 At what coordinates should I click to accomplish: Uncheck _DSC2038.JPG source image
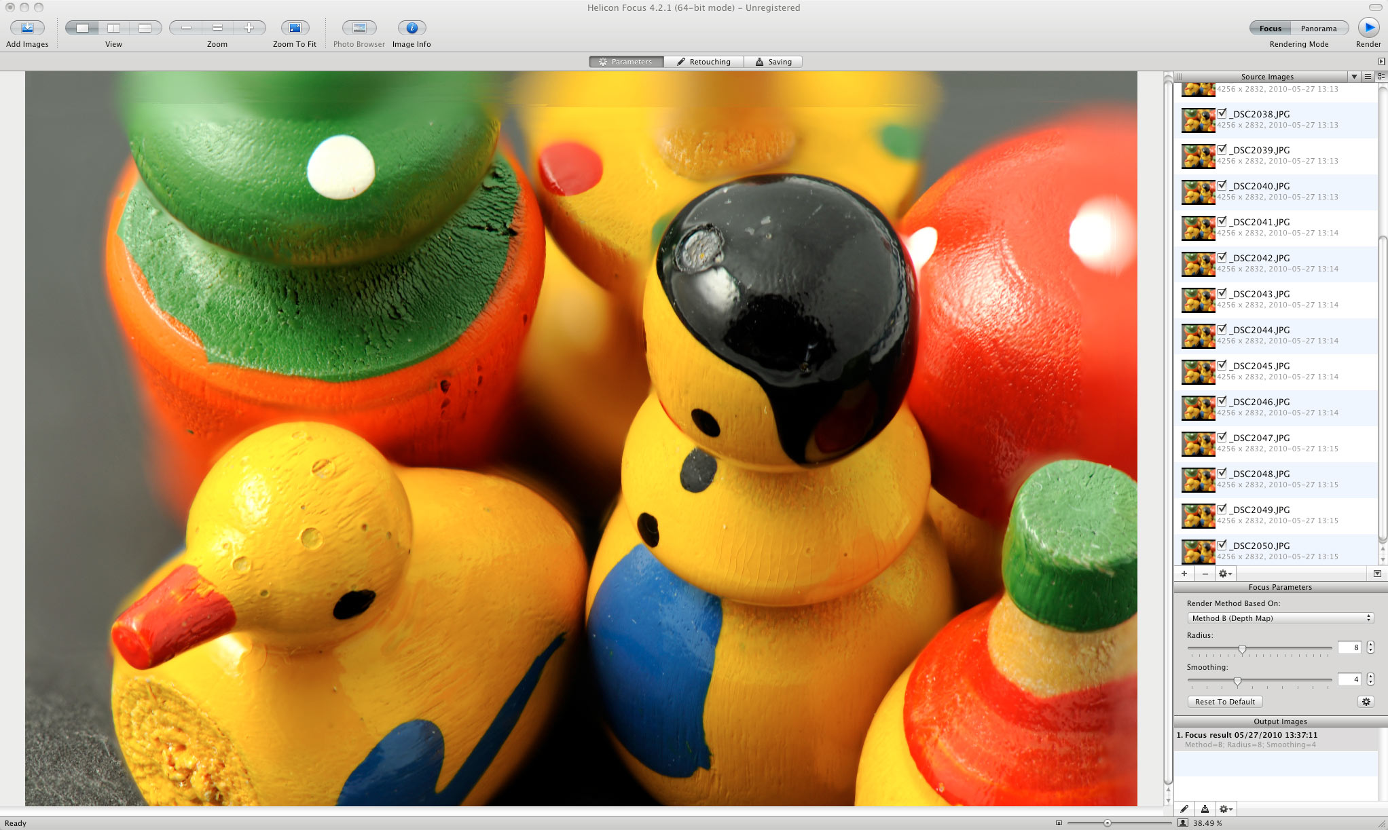tap(1222, 113)
